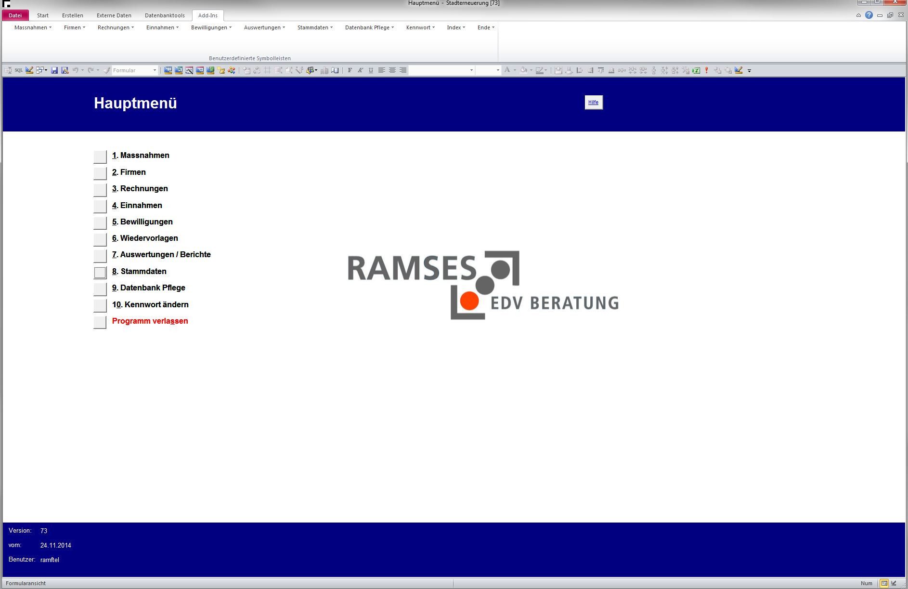This screenshot has width=908, height=589.
Task: Click the undo arrow icon
Action: [75, 70]
